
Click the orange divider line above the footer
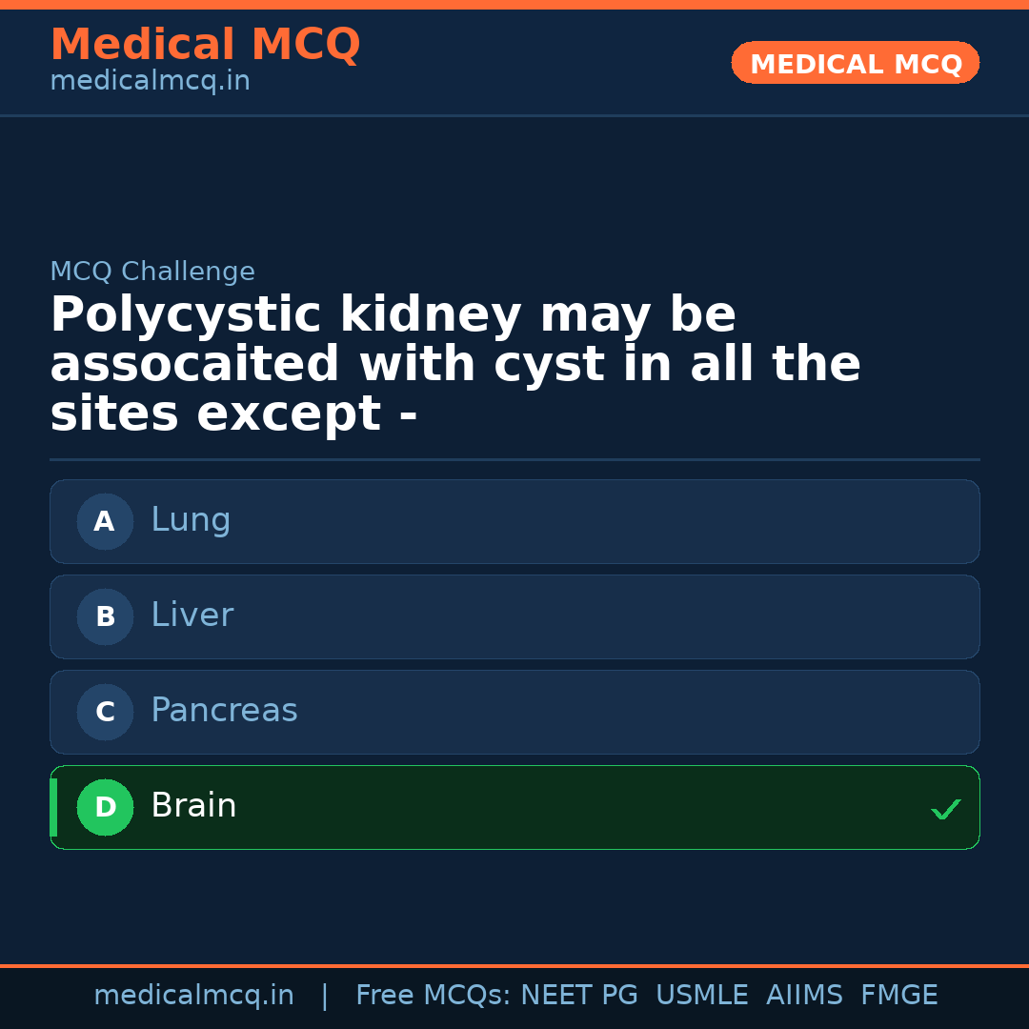514,964
